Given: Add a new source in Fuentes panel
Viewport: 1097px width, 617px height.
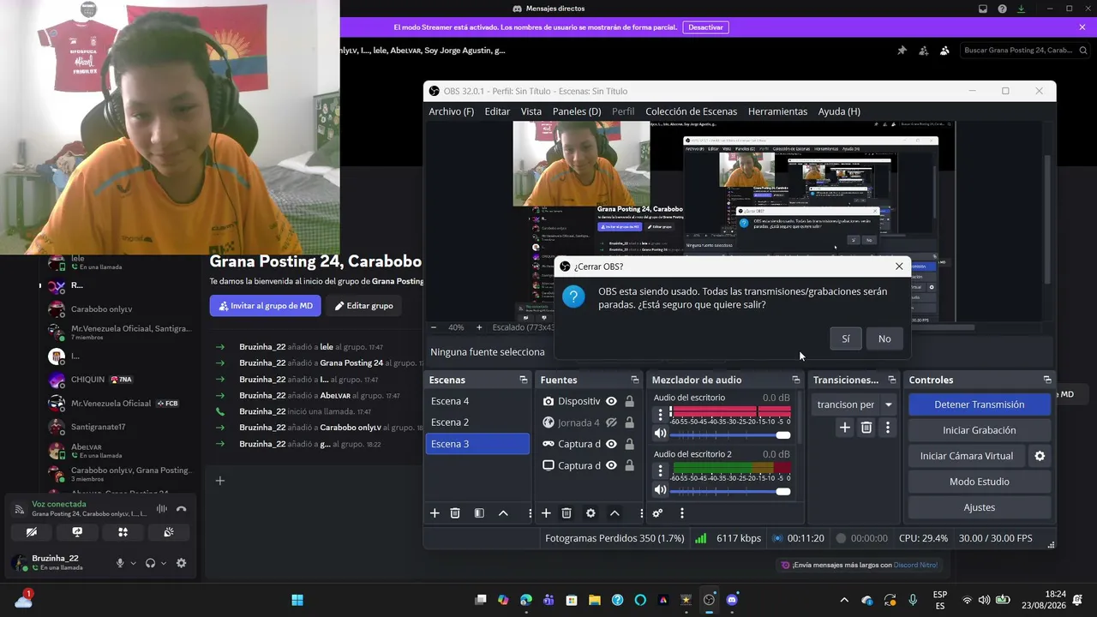Looking at the screenshot, I should tap(546, 513).
